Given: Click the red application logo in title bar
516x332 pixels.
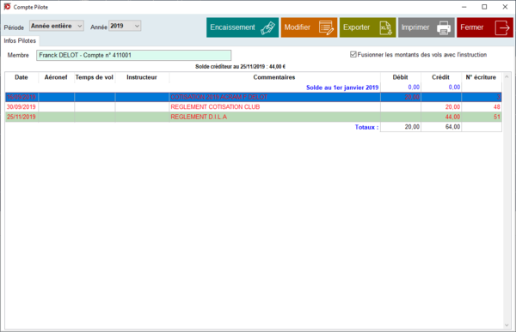Looking at the screenshot, I should click(7, 7).
